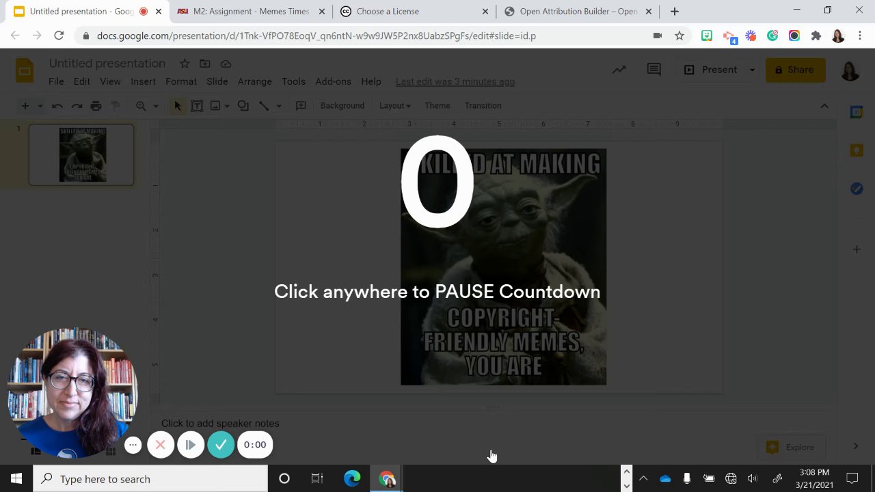Choose the Line tool
Screen dimensions: 875x492
[264, 106]
